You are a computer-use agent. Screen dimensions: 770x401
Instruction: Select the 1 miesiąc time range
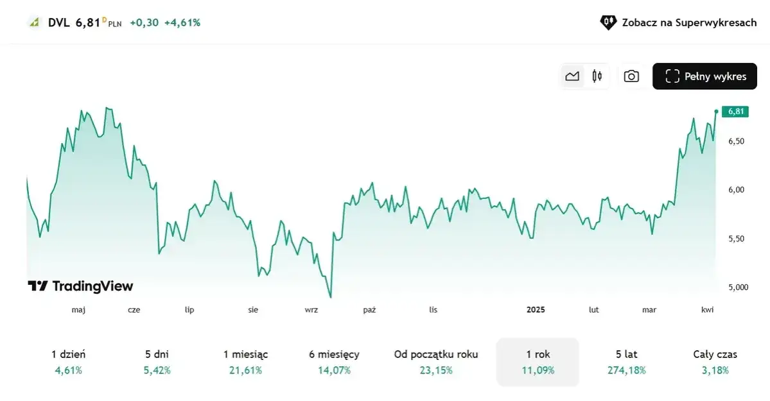246,362
